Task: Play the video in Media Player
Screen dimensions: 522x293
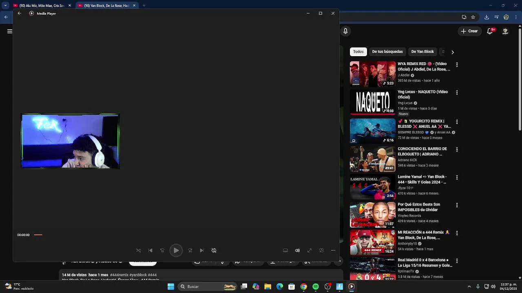Action: 176,251
